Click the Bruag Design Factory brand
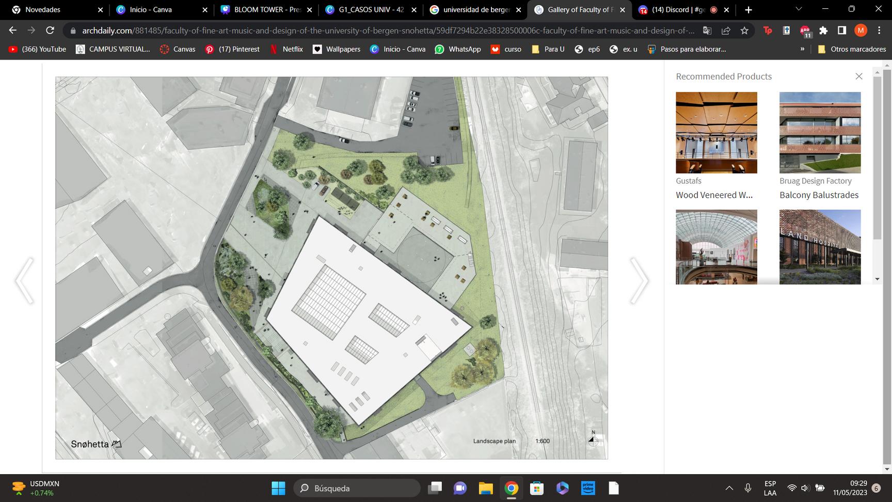Image resolution: width=892 pixels, height=502 pixels. click(816, 181)
